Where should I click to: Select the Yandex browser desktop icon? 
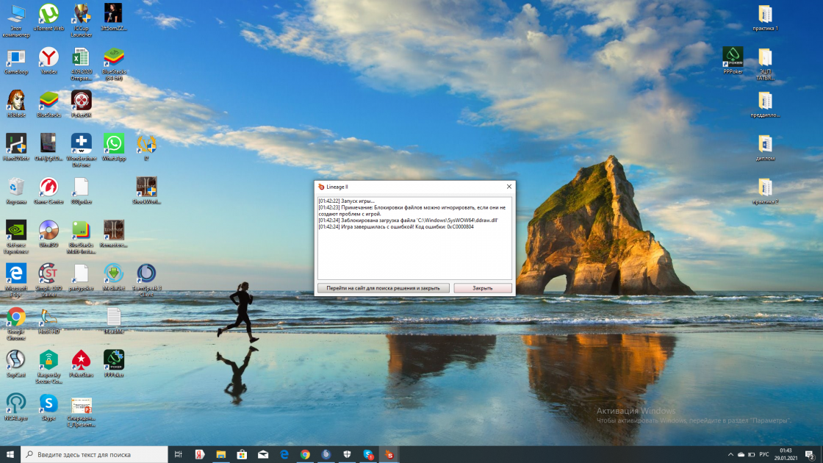pyautogui.click(x=48, y=57)
